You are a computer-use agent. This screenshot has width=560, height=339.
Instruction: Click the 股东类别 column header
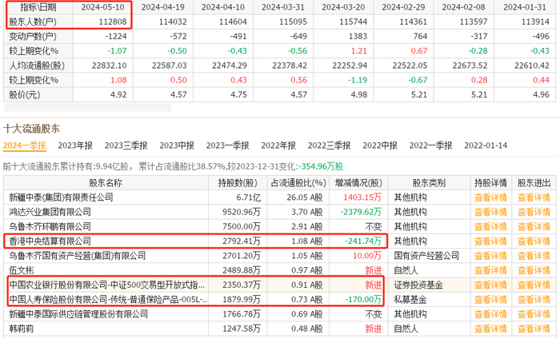[429, 183]
